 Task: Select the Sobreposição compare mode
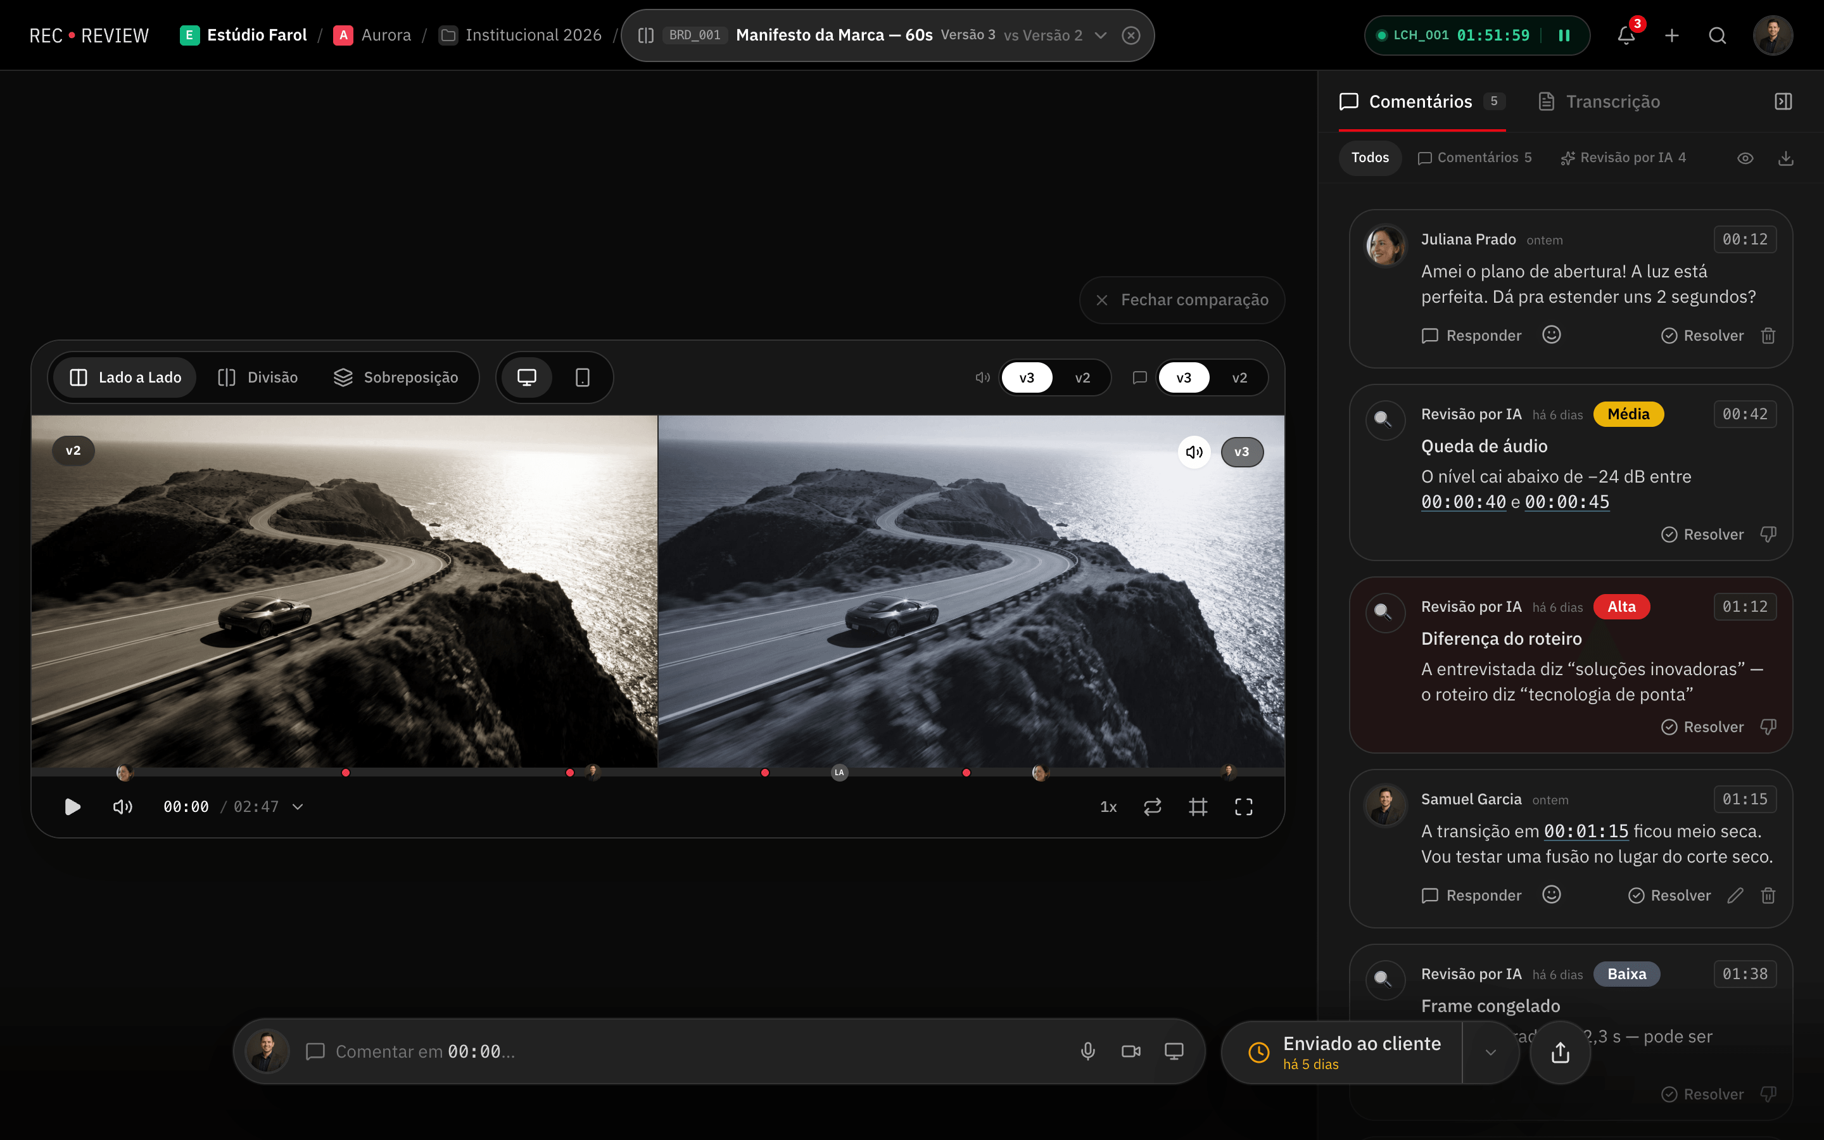click(x=396, y=377)
